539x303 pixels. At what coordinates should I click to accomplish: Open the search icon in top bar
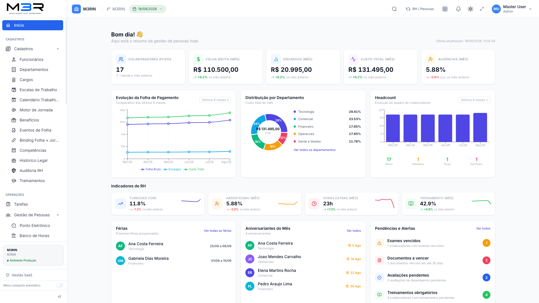(394, 9)
